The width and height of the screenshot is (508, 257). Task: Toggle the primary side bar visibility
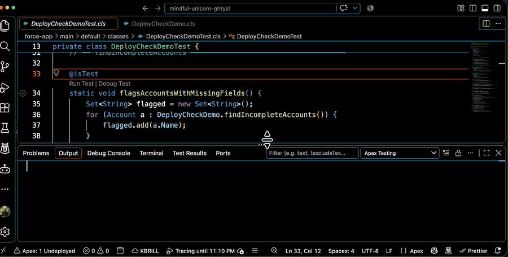pyautogui.click(x=473, y=8)
